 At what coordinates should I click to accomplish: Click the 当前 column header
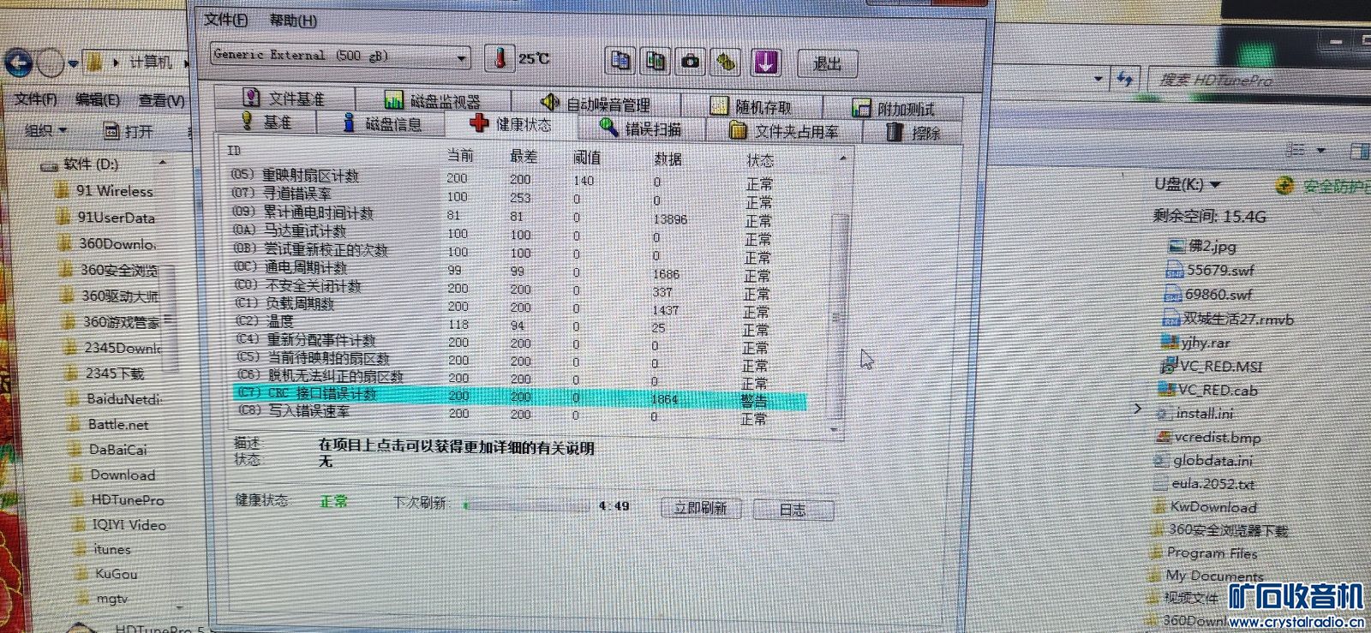click(x=460, y=156)
